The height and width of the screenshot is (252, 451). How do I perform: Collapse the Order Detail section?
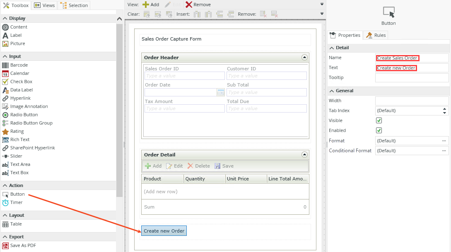[x=304, y=155]
